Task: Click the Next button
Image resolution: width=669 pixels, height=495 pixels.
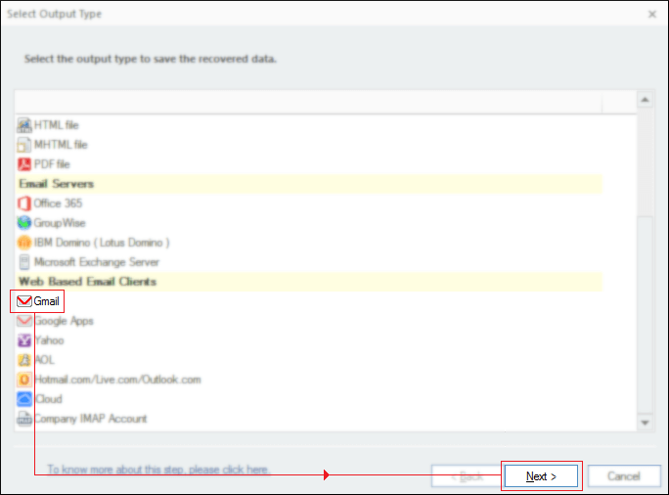Action: pyautogui.click(x=542, y=475)
